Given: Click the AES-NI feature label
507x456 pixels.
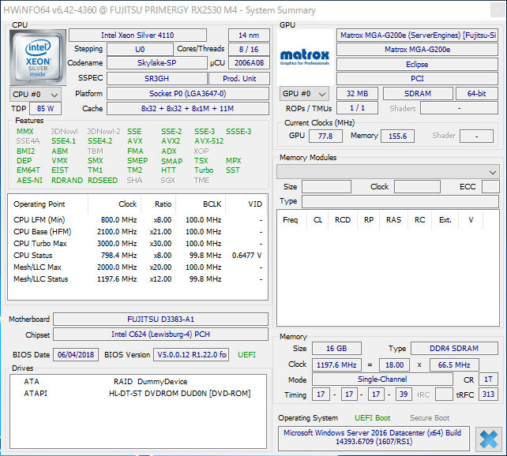Looking at the screenshot, I should point(29,180).
